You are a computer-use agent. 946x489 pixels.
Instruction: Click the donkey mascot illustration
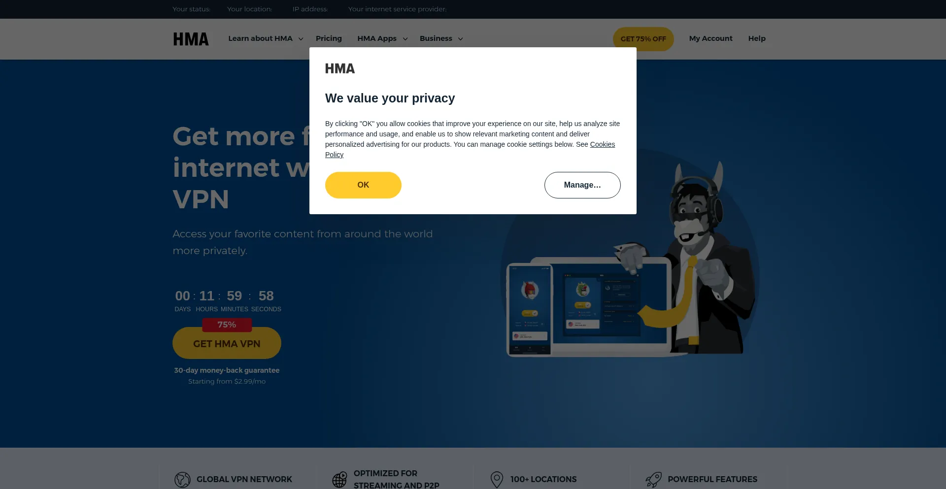pos(695,256)
